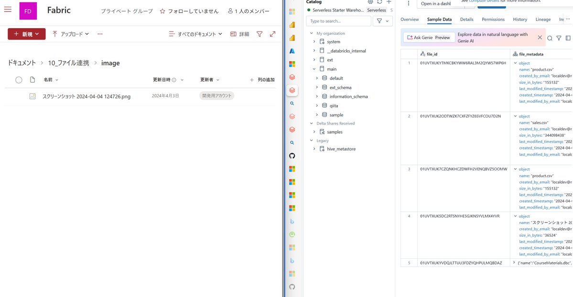Go to the 10_ファイル連携 breadcrumb folder
This screenshot has height=297, width=573.
[69, 63]
